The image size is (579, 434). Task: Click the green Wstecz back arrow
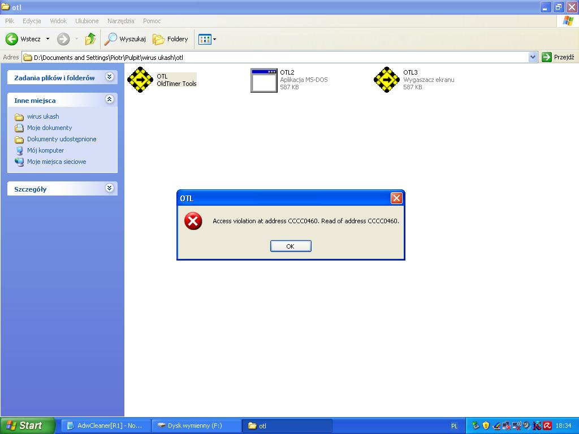pyautogui.click(x=12, y=39)
